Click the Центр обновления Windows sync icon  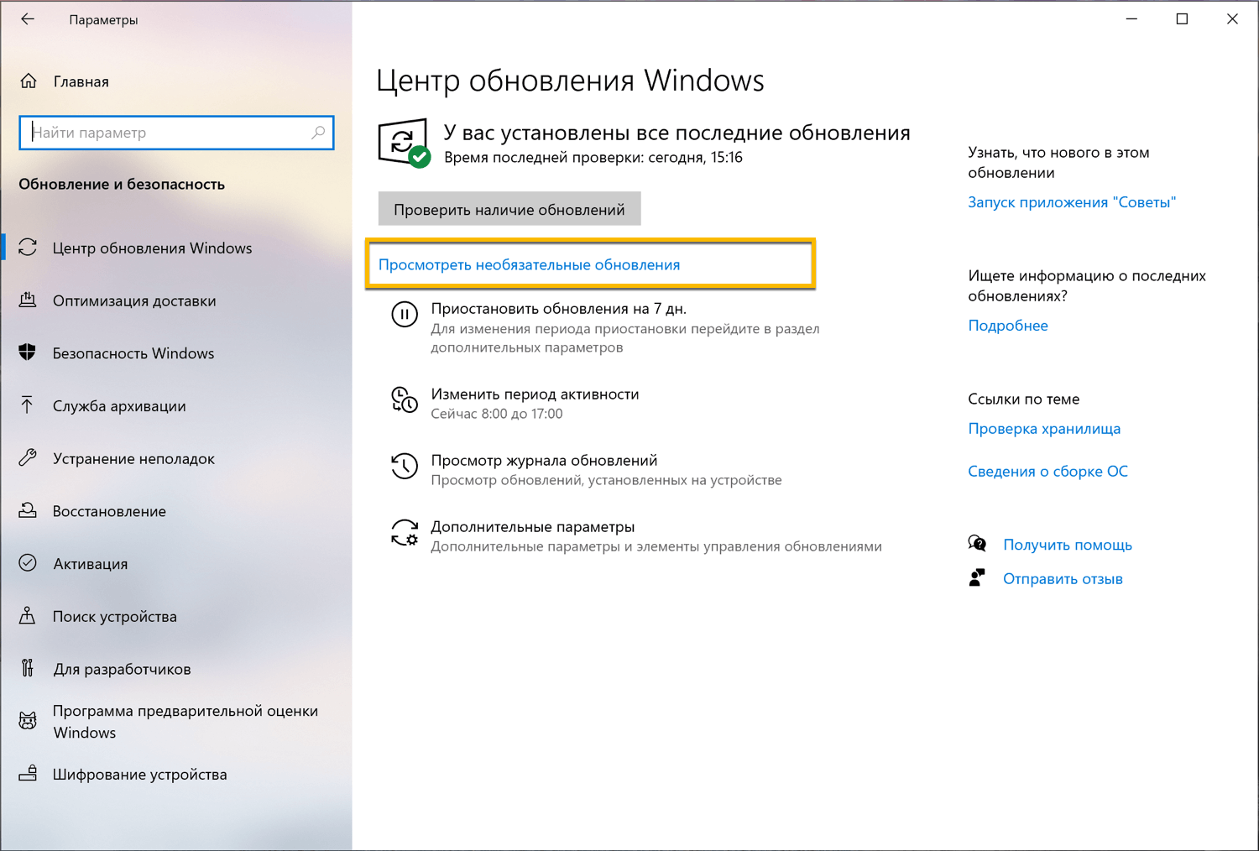[x=28, y=248]
